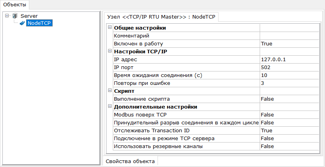Collapse the Общие настройки section

click(110, 28)
